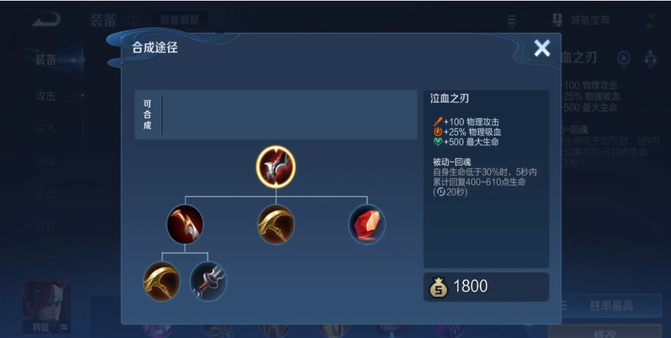Open the 装备宝典 guide
The height and width of the screenshot is (338, 671).
tap(581, 20)
